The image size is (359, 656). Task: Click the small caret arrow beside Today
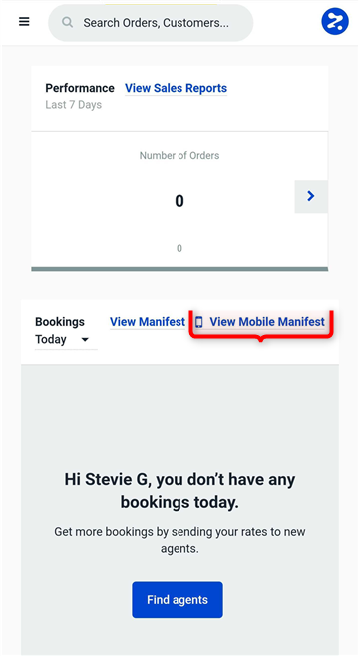point(85,339)
